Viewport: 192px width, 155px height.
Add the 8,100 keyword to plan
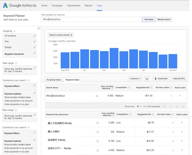pyautogui.click(x=182, y=141)
